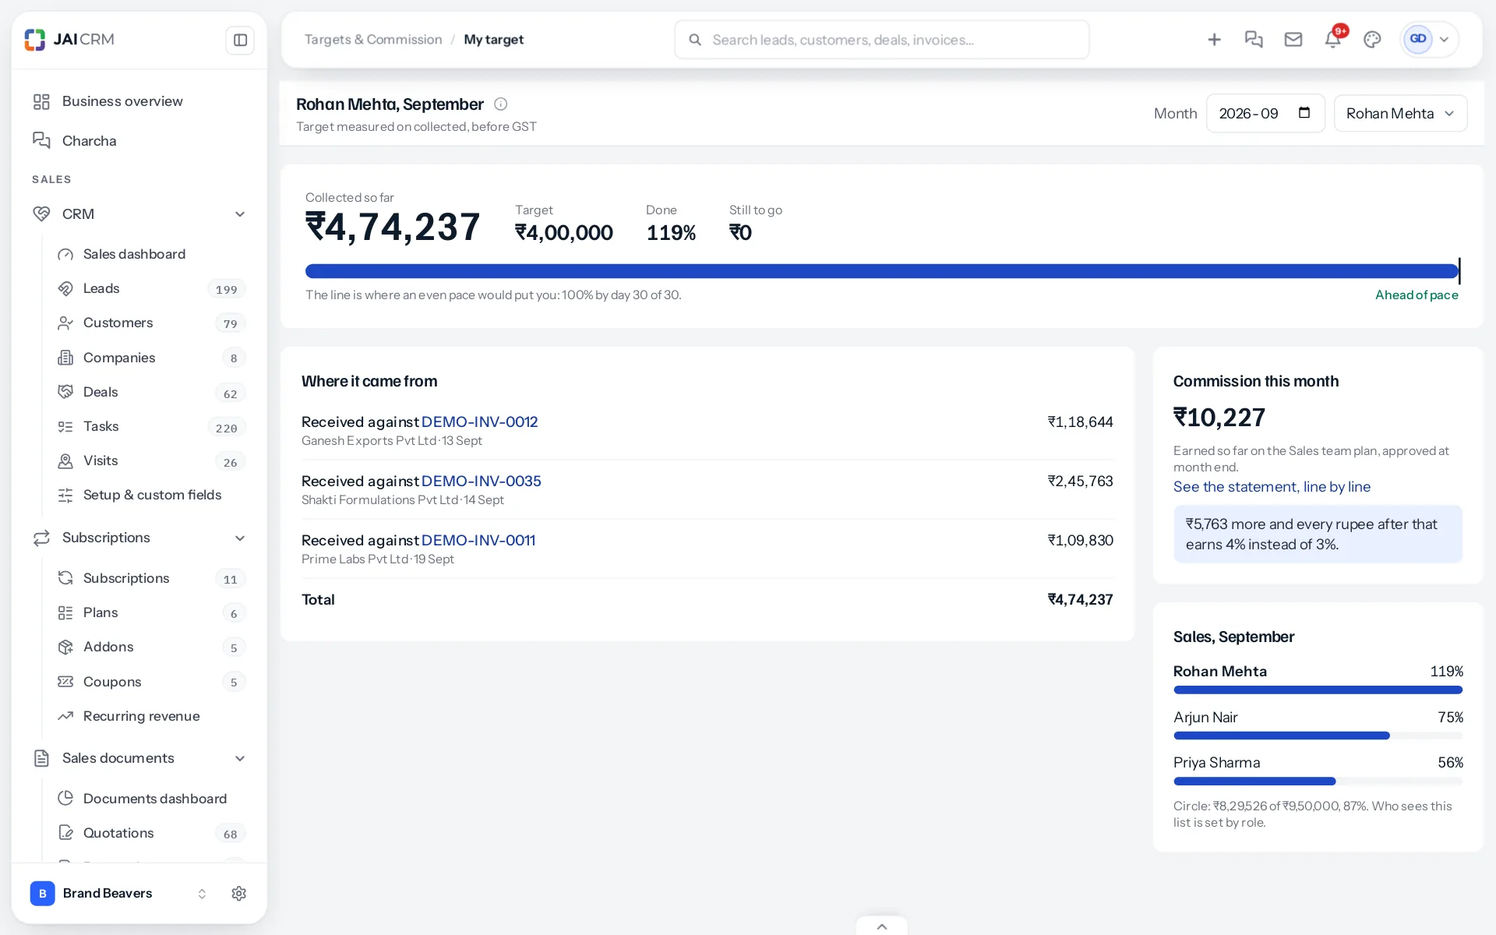Open Deals in the sidebar
The width and height of the screenshot is (1496, 935).
(151, 392)
